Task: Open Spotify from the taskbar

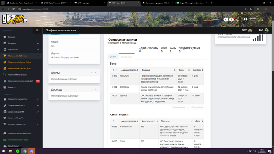Action: [18, 151]
